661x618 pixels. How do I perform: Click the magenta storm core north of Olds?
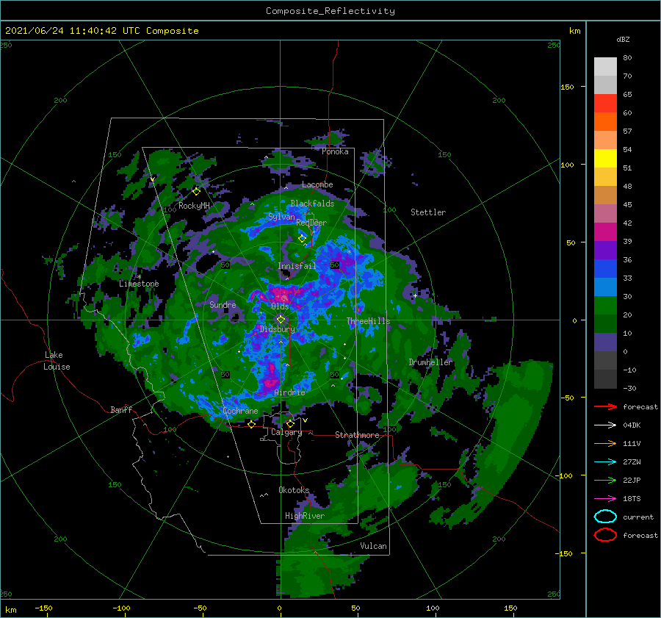click(x=281, y=294)
